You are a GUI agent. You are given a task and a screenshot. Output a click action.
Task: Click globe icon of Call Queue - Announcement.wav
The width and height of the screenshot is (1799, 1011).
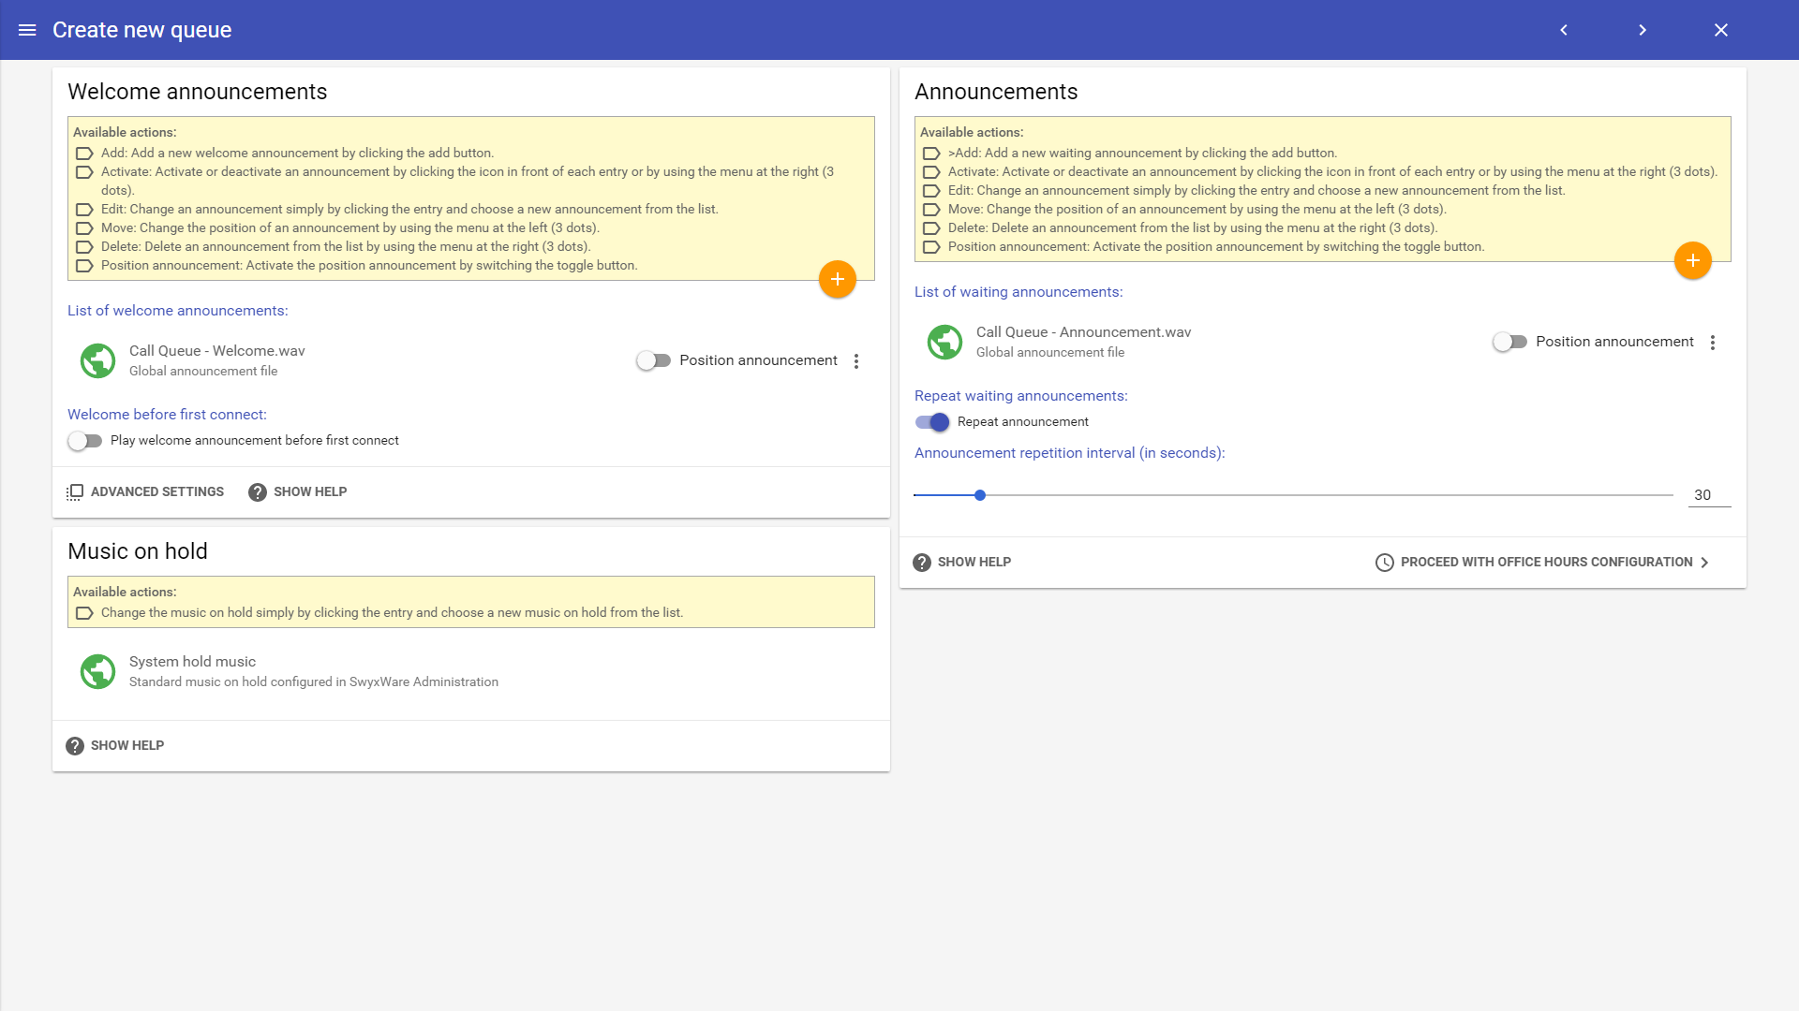pos(944,342)
